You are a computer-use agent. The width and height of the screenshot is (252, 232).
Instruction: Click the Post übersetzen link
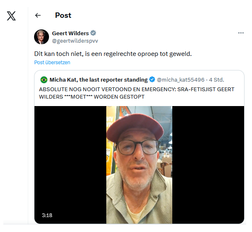point(52,63)
